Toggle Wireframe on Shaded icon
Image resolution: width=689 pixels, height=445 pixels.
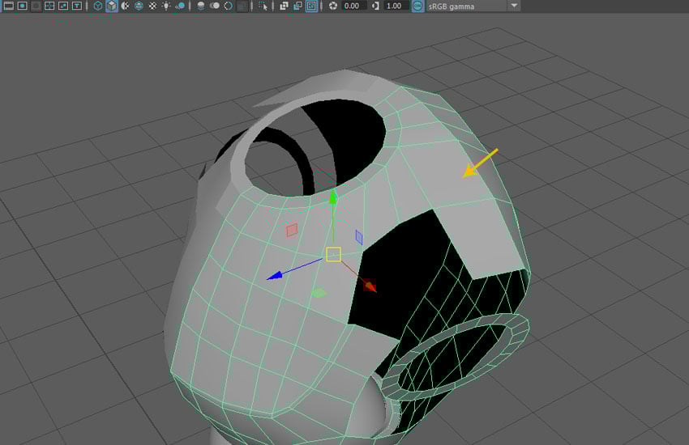[x=139, y=6]
